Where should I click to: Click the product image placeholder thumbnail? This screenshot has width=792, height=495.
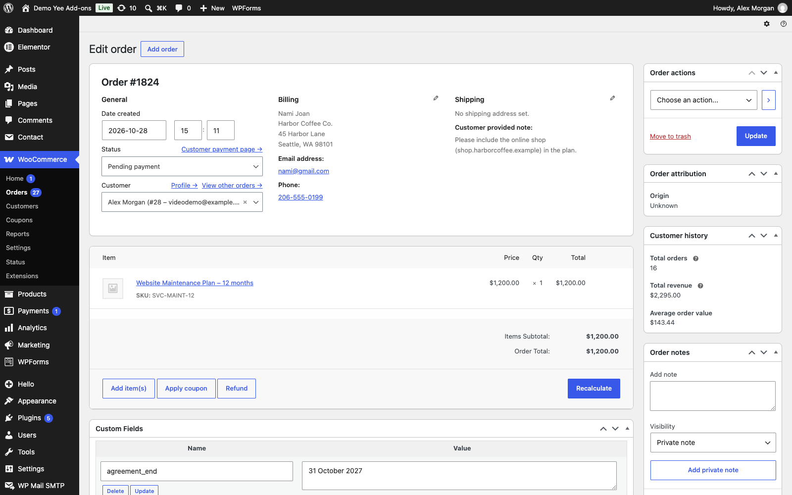(113, 288)
